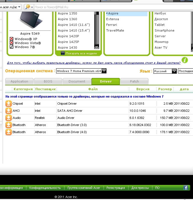Viewport: 193px width, 200px height.
Task: Click version 6.0.1.6392 of Audio Driver
Action: click(137, 118)
